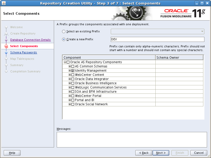The width and height of the screenshot is (211, 158).
Task: Tick SOA and BPM Infrastructure checkbox
Action: pyautogui.click(x=73, y=92)
